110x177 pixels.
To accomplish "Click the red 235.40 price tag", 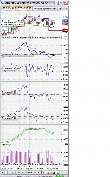I will click(65, 31).
